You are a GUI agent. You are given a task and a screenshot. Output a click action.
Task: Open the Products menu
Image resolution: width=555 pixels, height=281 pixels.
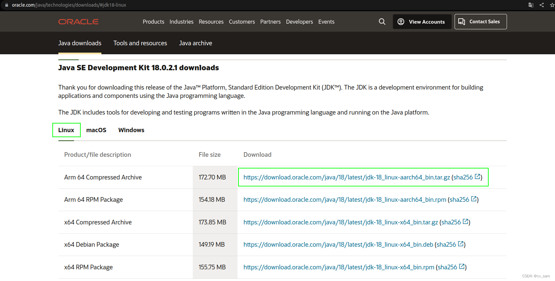[153, 22]
